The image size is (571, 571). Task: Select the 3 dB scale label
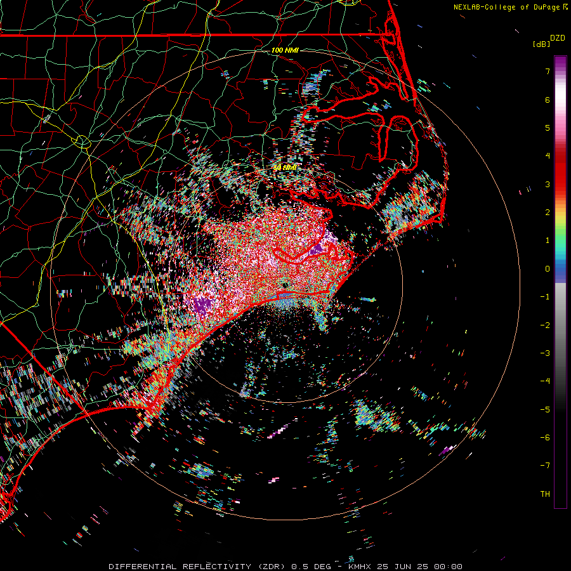[x=548, y=184]
